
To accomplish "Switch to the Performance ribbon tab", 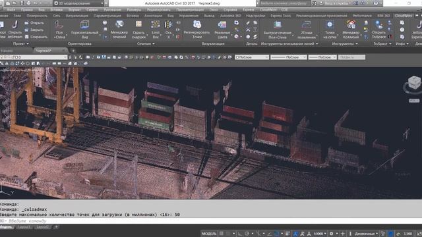I will [362, 16].
